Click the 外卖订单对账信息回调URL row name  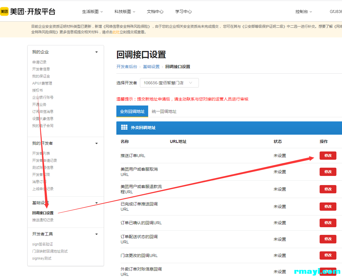[x=141, y=272]
